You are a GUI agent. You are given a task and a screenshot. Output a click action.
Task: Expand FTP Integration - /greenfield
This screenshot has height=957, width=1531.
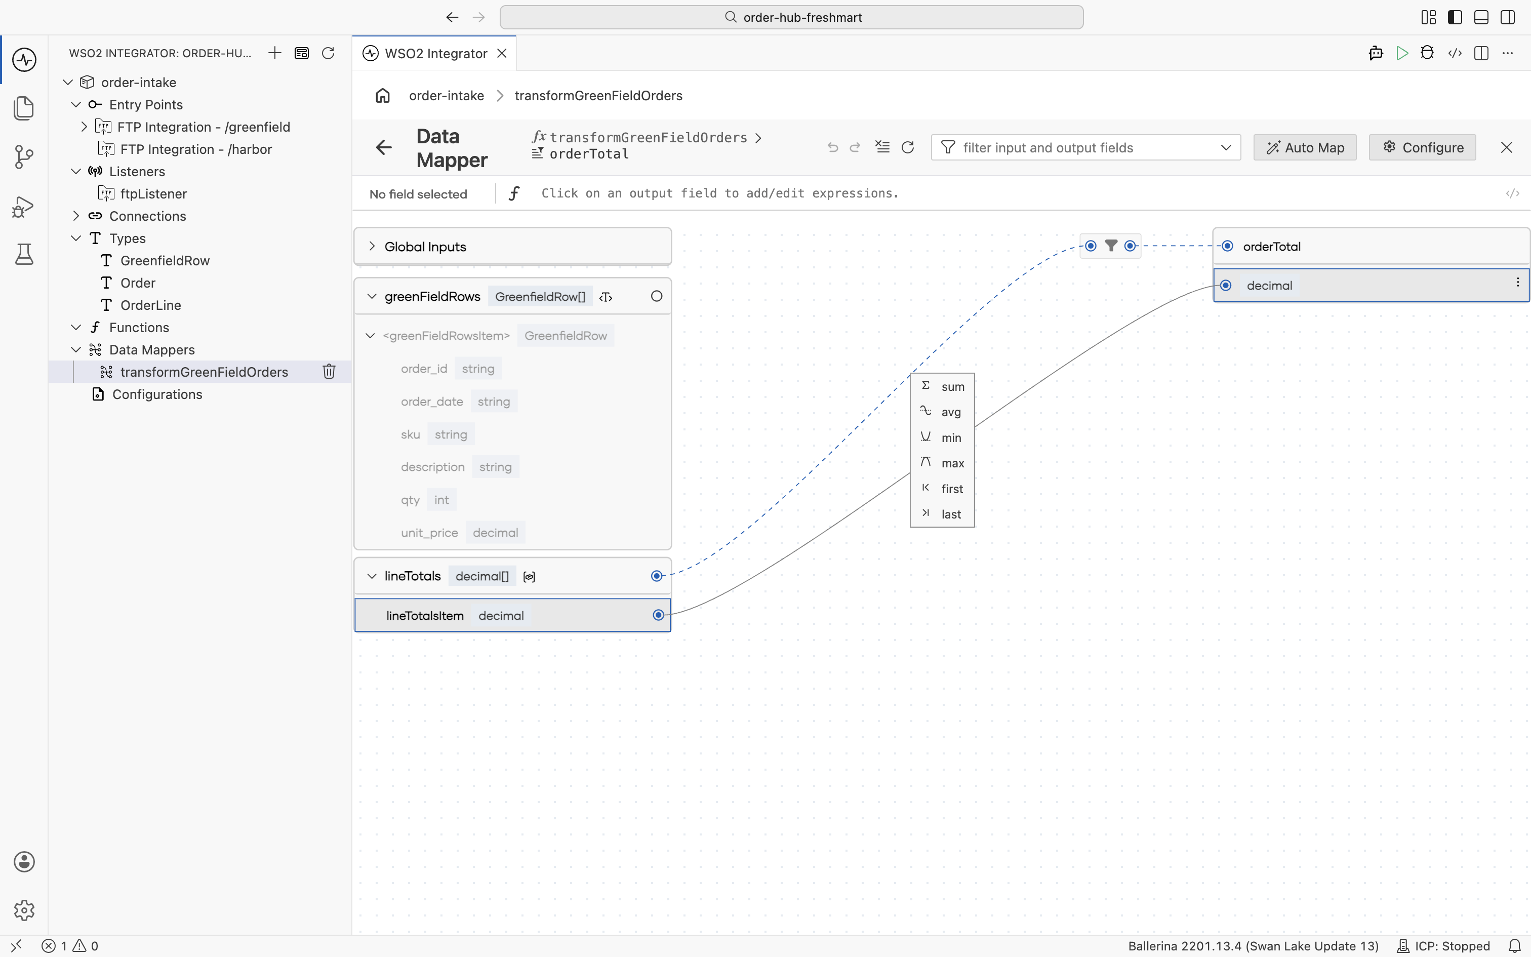click(84, 127)
